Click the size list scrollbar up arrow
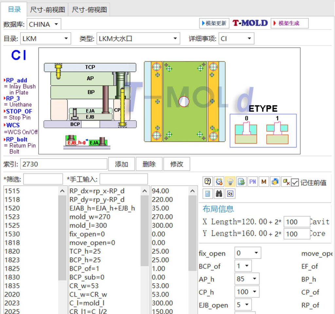Screen dimensions: 335x314 (x=62, y=191)
